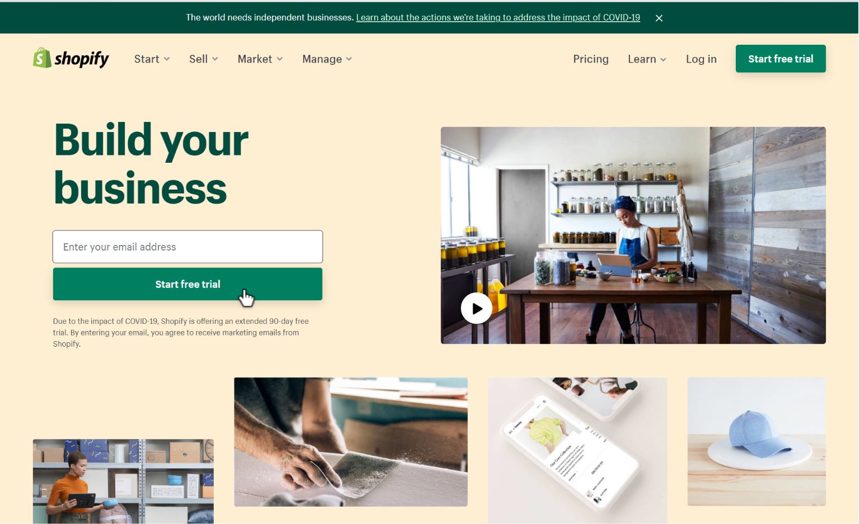Play the hero video
The image size is (860, 524).
pyautogui.click(x=476, y=308)
